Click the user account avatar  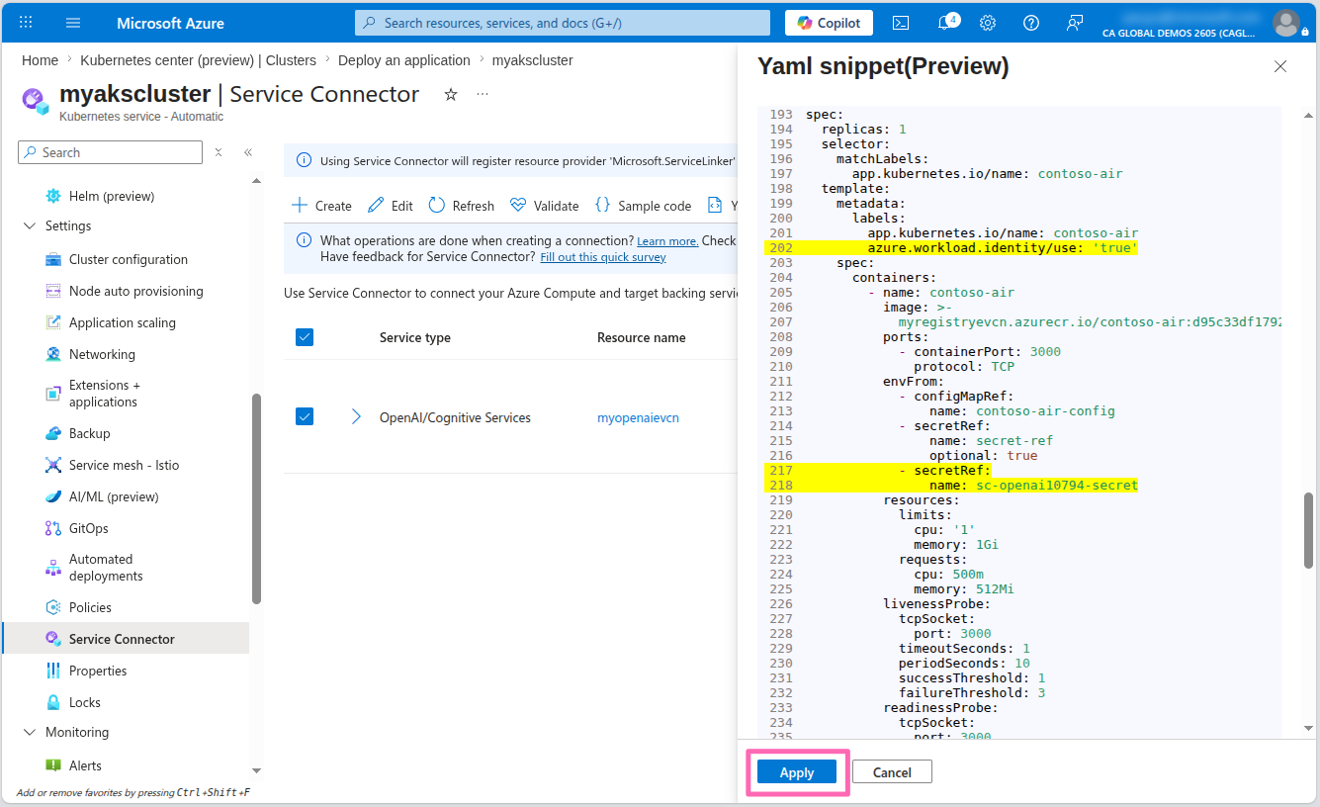click(x=1286, y=23)
